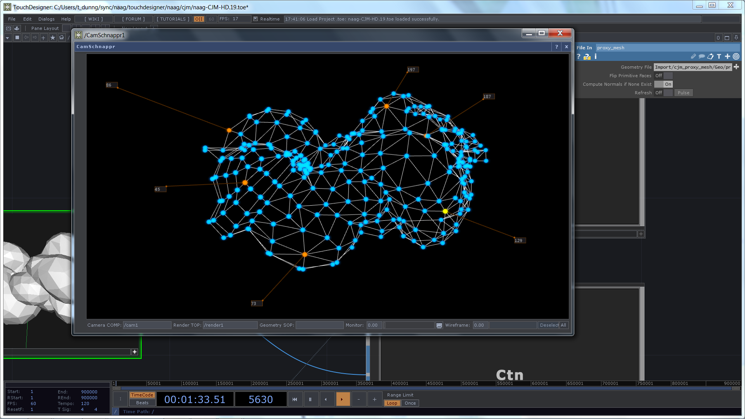The height and width of the screenshot is (419, 745).
Task: Open the Help menu
Action: click(66, 18)
